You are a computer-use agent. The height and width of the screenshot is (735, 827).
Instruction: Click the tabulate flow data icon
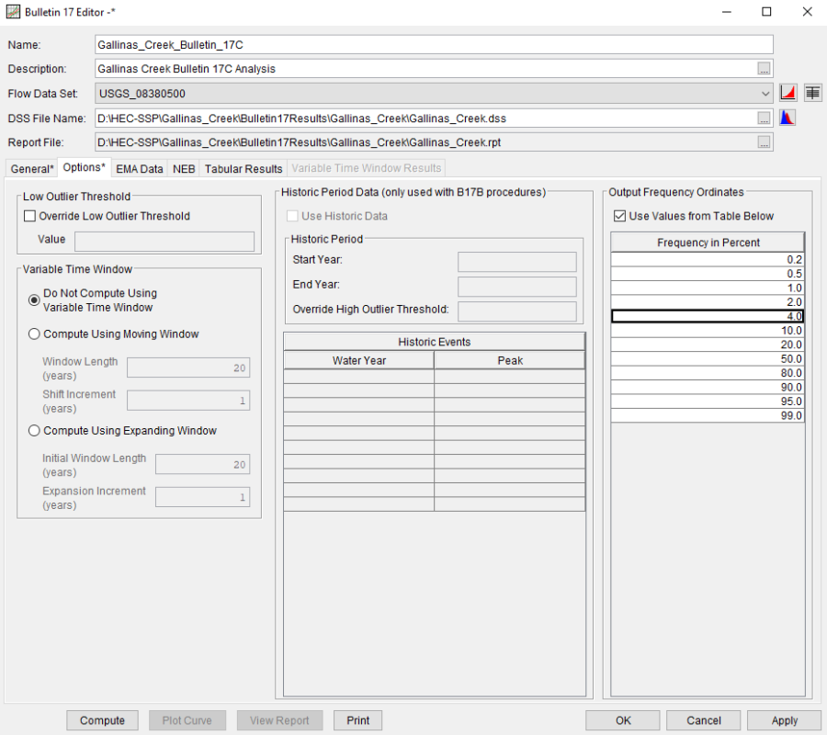812,93
